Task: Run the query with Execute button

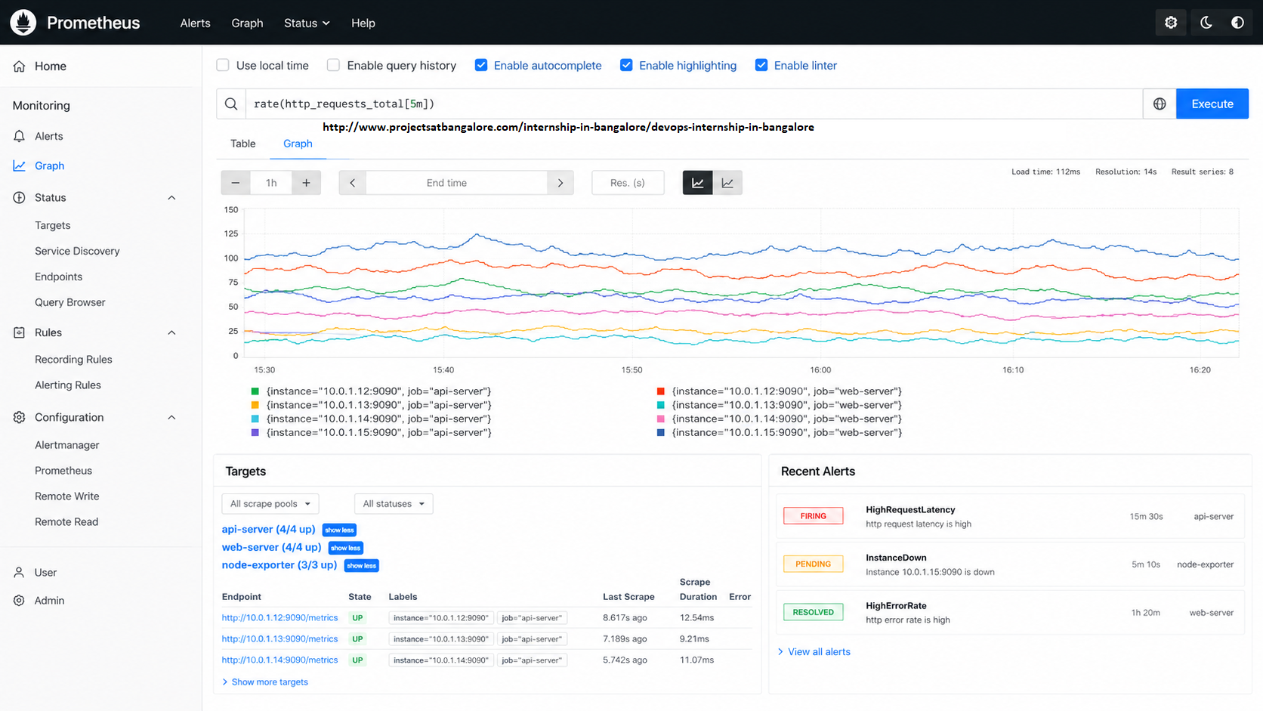Action: (x=1212, y=104)
